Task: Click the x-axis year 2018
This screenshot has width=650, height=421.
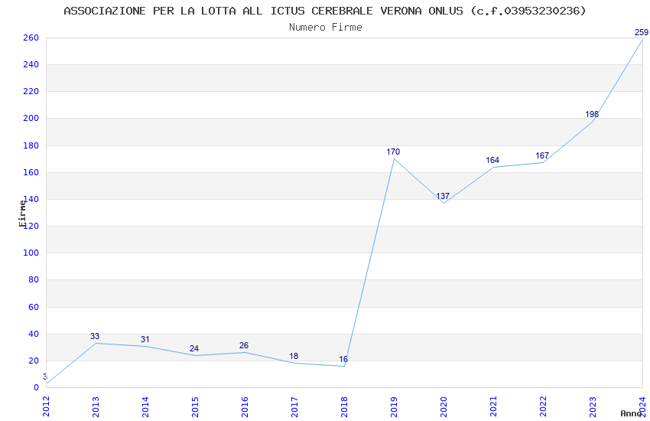Action: point(344,406)
